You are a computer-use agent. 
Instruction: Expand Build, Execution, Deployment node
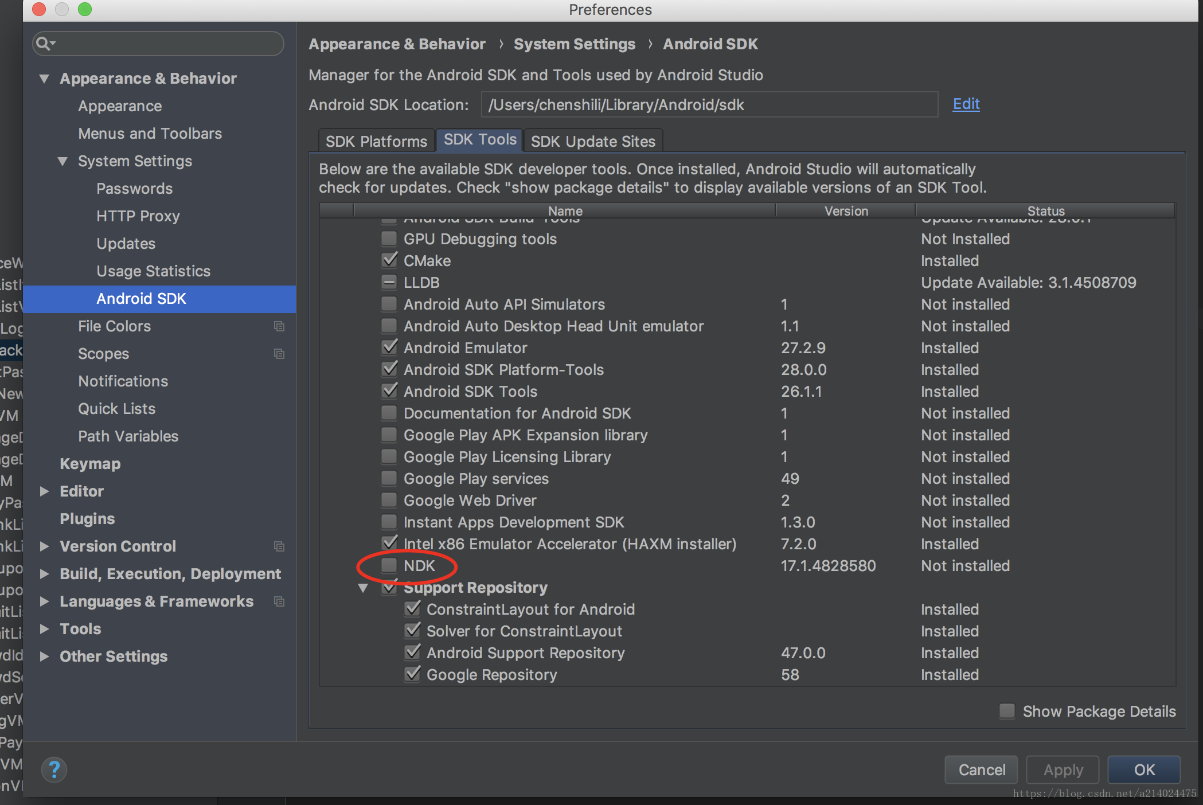[x=44, y=574]
